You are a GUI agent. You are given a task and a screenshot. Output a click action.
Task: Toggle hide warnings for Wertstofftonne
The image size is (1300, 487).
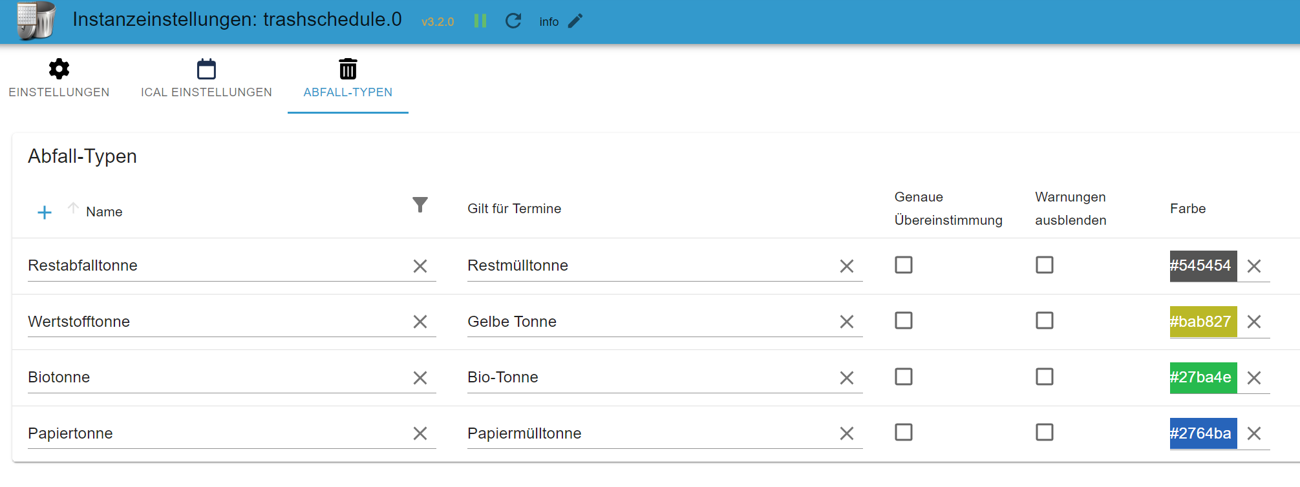[x=1045, y=321]
